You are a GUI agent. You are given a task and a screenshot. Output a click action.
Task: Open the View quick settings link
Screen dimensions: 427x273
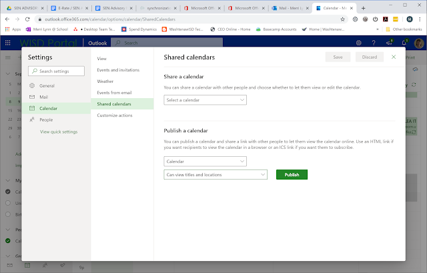pyautogui.click(x=59, y=131)
